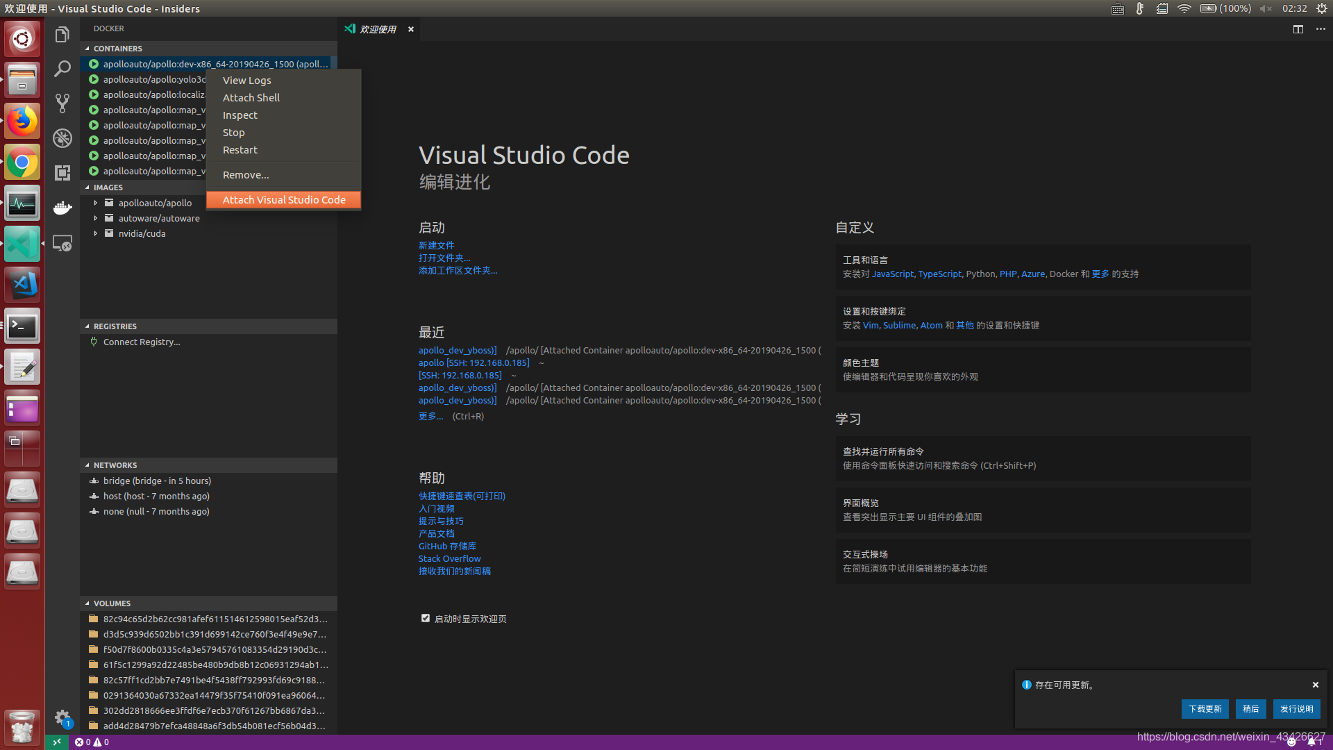Viewport: 1333px width, 750px height.
Task: Select the host network entry
Action: tap(208, 496)
